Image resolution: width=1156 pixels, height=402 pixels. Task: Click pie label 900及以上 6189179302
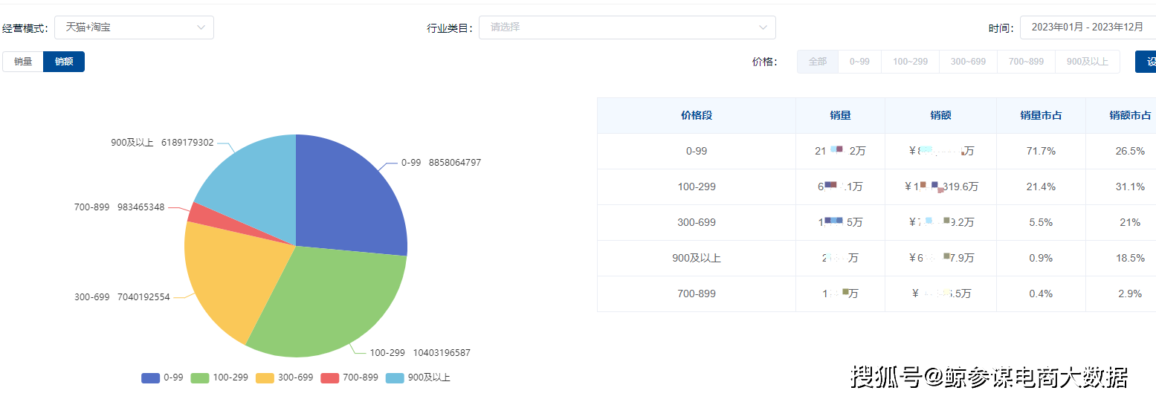(162, 143)
